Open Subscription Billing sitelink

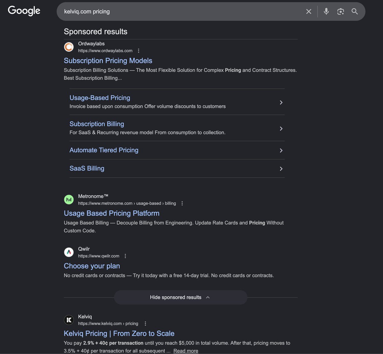[97, 124]
